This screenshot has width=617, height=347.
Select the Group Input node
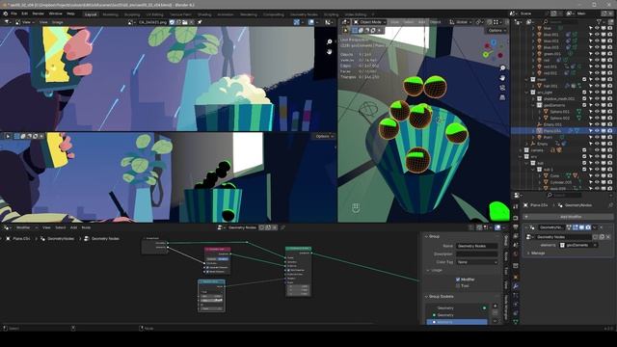(154, 246)
